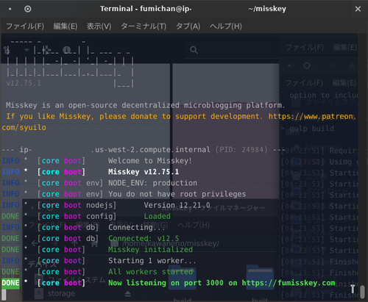Open the 編集(E) menu
Screen dimensions: 368x302
coord(66,26)
